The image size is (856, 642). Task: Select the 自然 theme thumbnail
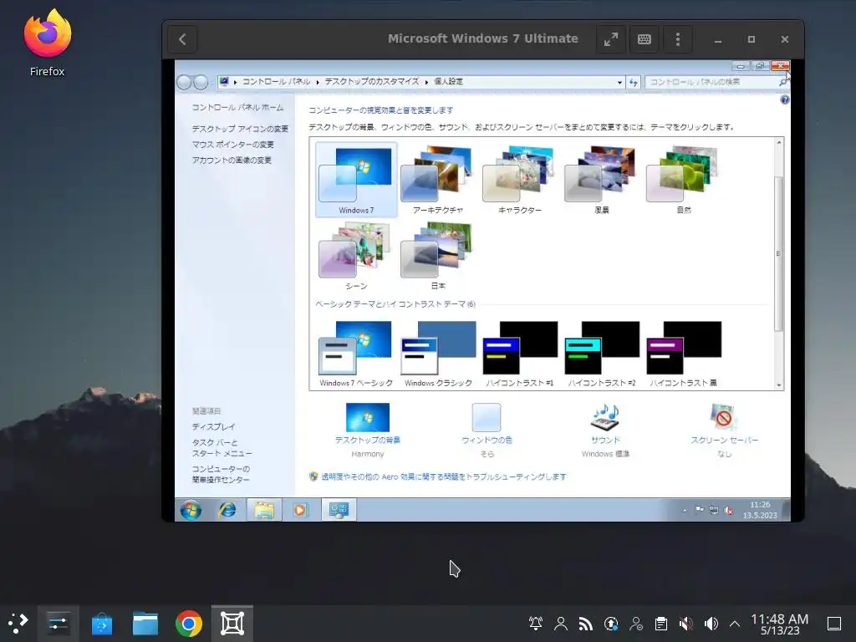pos(684,180)
